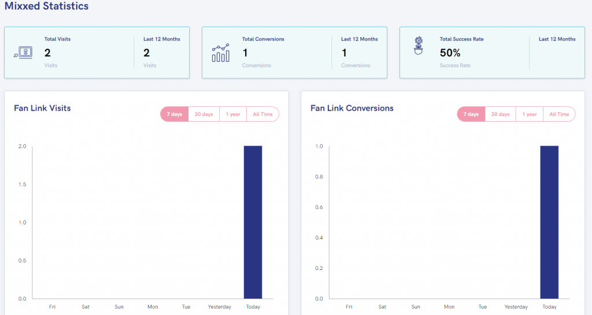Switch Fan Link Conversions to 30 days
This screenshot has width=592, height=315.
pyautogui.click(x=500, y=114)
